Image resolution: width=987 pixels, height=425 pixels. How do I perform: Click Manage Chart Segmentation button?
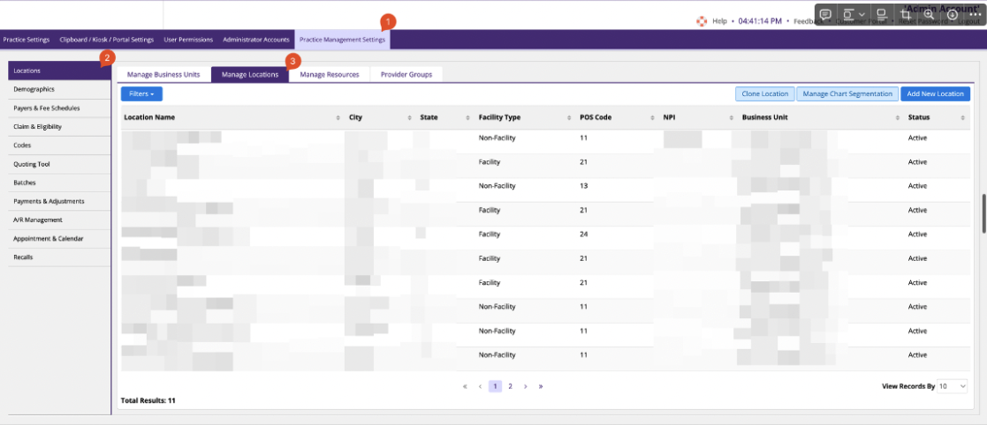click(847, 93)
